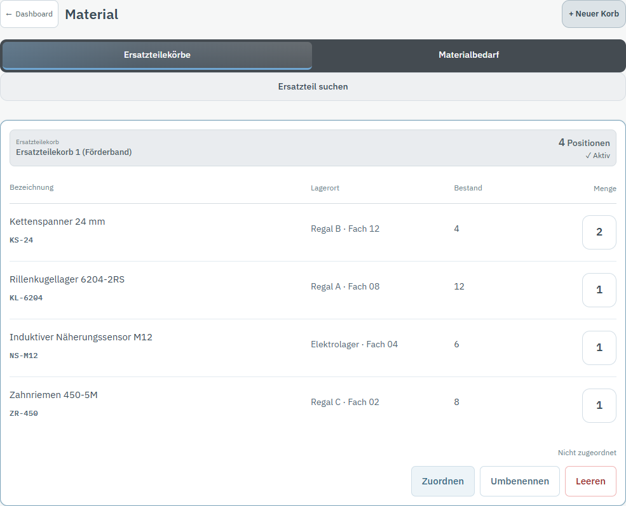Image resolution: width=626 pixels, height=506 pixels.
Task: Click storage location Regal B · Fach 12
Action: point(345,229)
